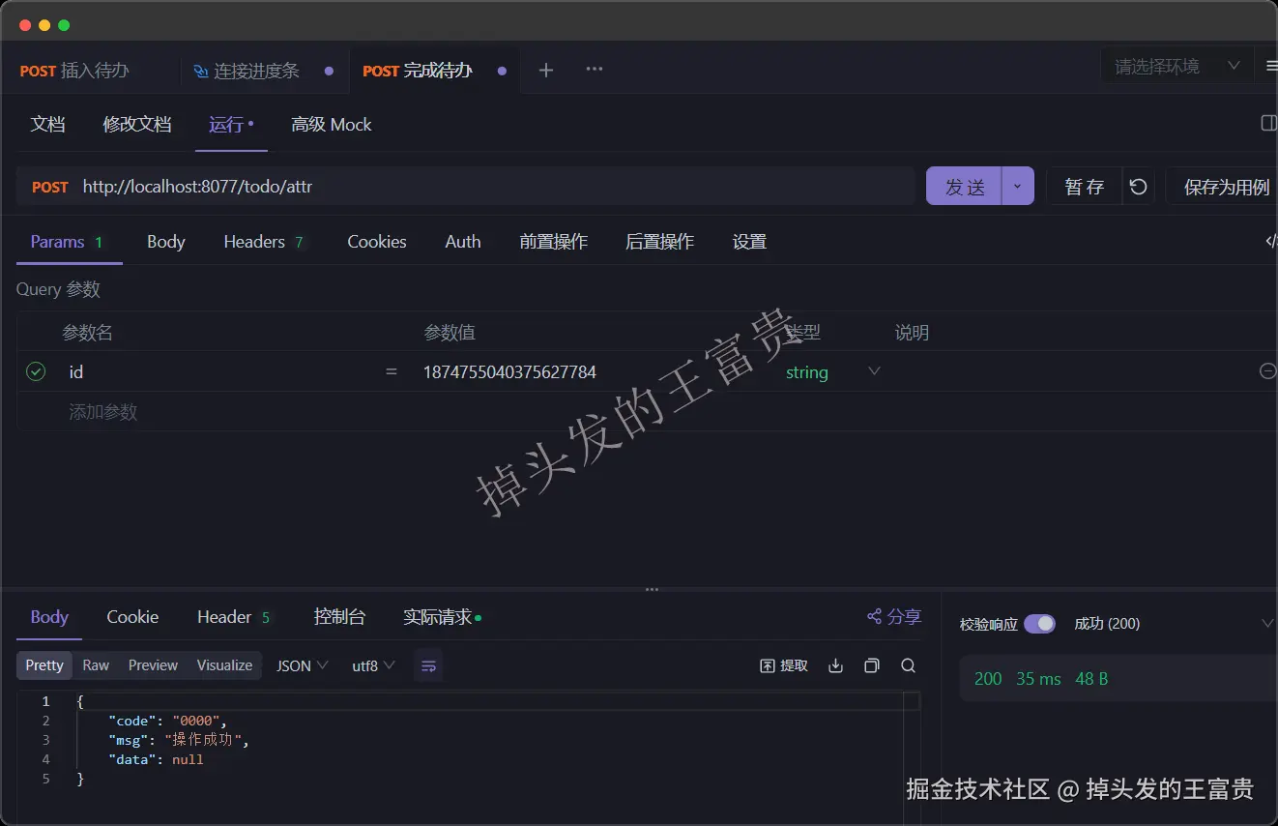Open the 修改文档 tab
The height and width of the screenshot is (826, 1278).
click(137, 124)
